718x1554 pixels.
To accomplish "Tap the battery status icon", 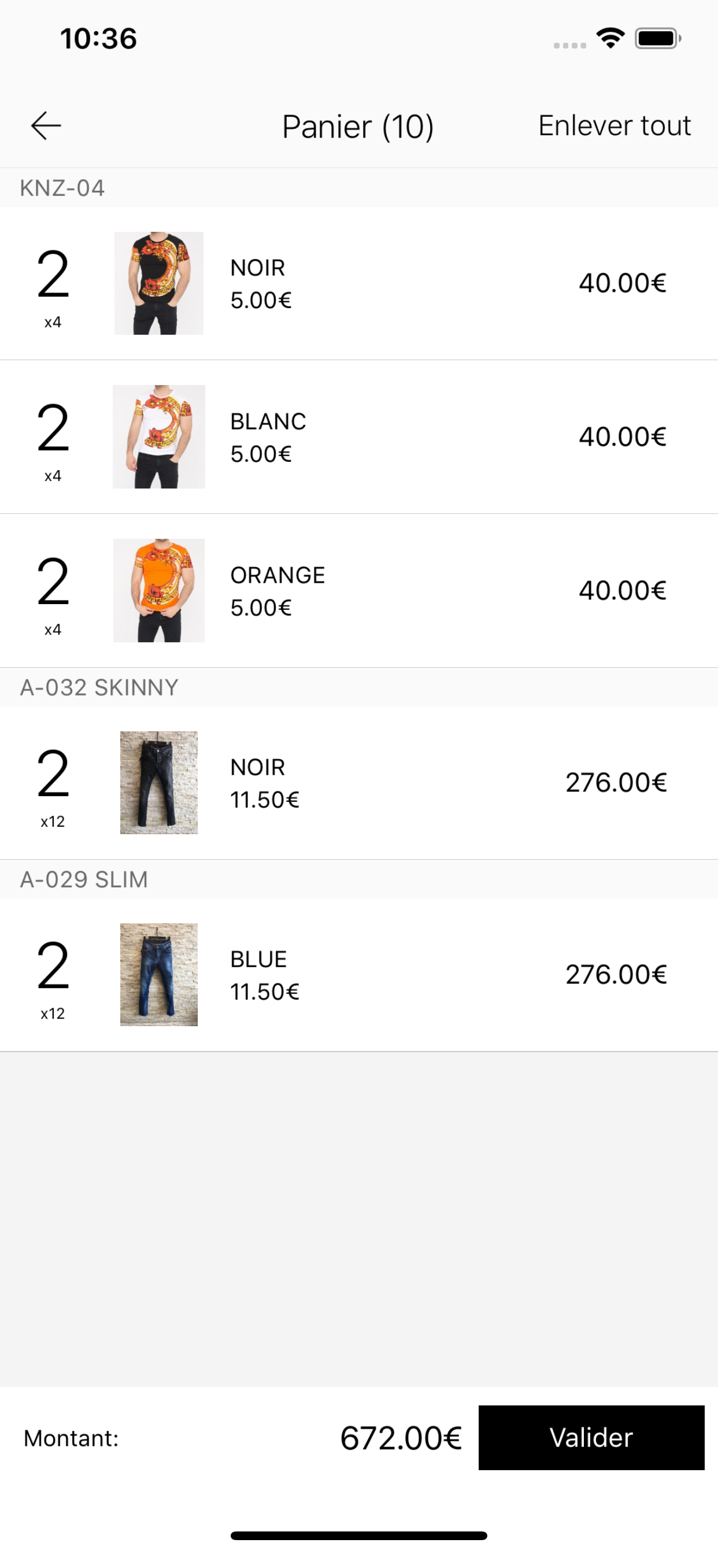I will point(658,39).
